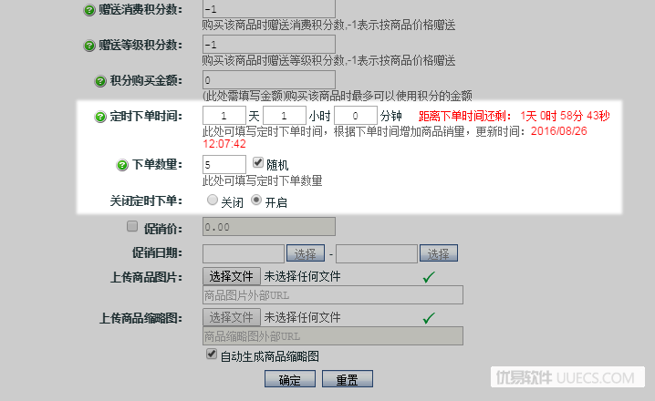Select the 关闭 radio button

(x=213, y=200)
